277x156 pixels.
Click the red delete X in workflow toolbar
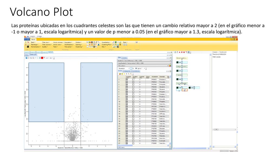click(180, 52)
